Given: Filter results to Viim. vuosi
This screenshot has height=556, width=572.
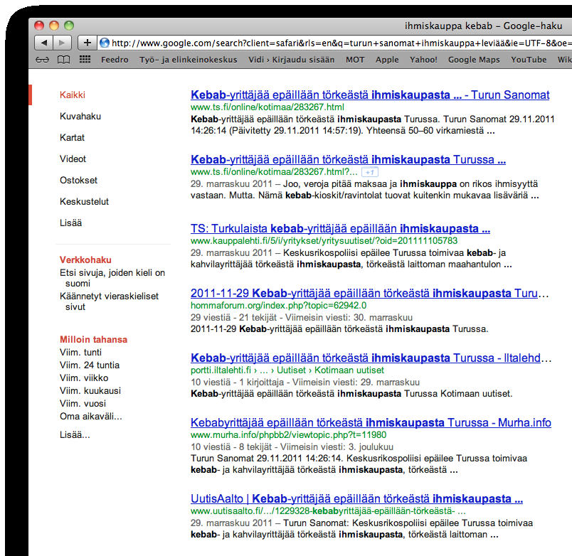Looking at the screenshot, I should point(83,403).
